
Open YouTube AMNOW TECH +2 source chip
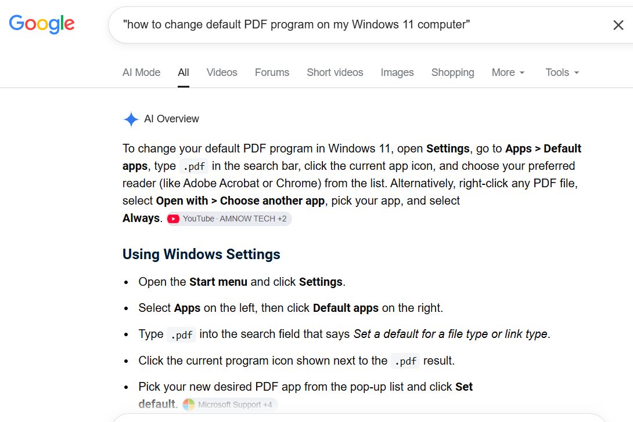(x=229, y=219)
